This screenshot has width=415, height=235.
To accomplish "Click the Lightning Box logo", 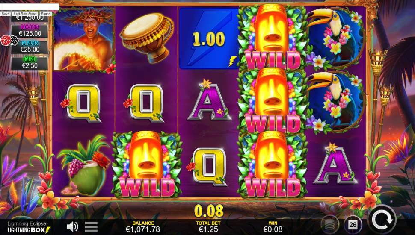I will pyautogui.click(x=29, y=230).
